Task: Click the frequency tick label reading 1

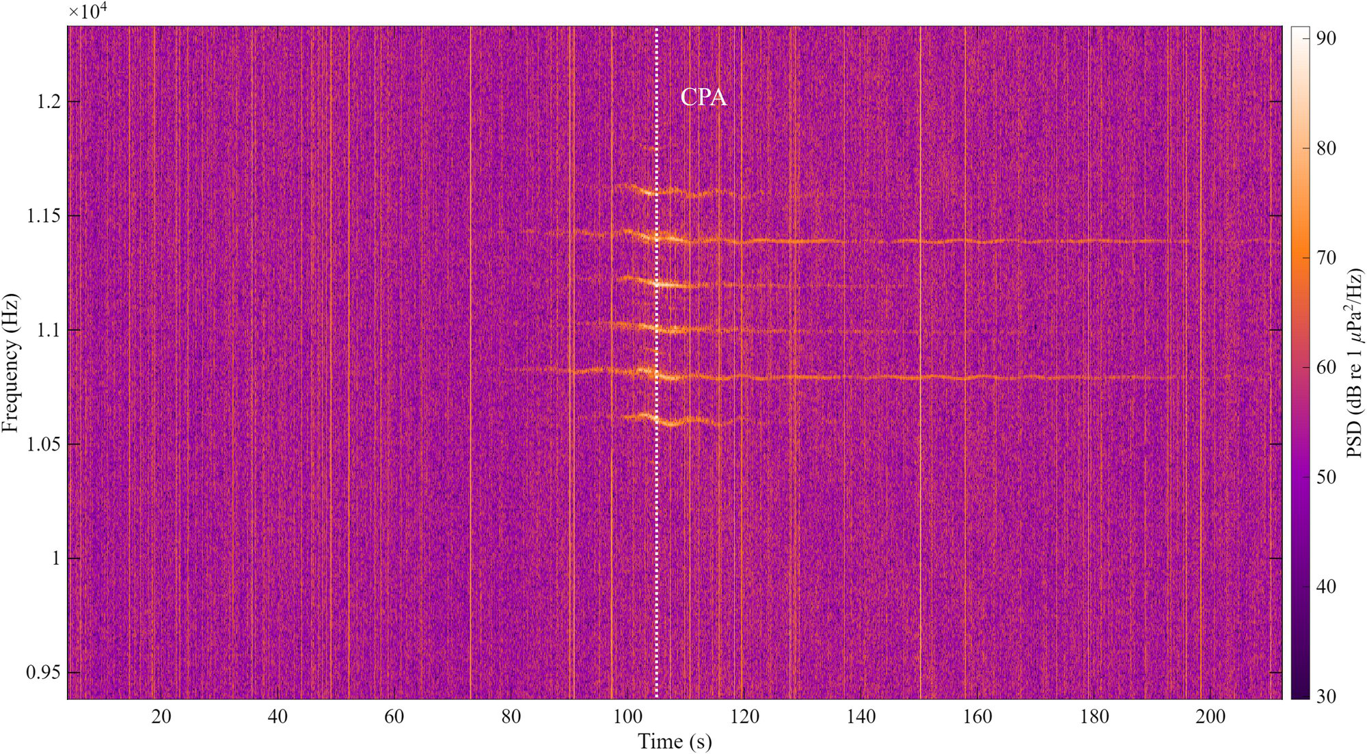Action: click(x=57, y=558)
